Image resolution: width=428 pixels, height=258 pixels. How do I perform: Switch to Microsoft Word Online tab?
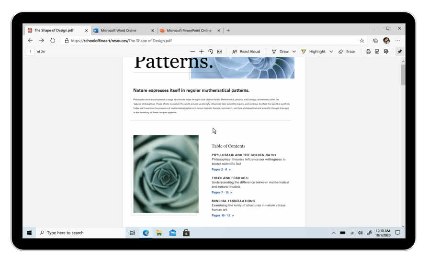click(x=124, y=31)
